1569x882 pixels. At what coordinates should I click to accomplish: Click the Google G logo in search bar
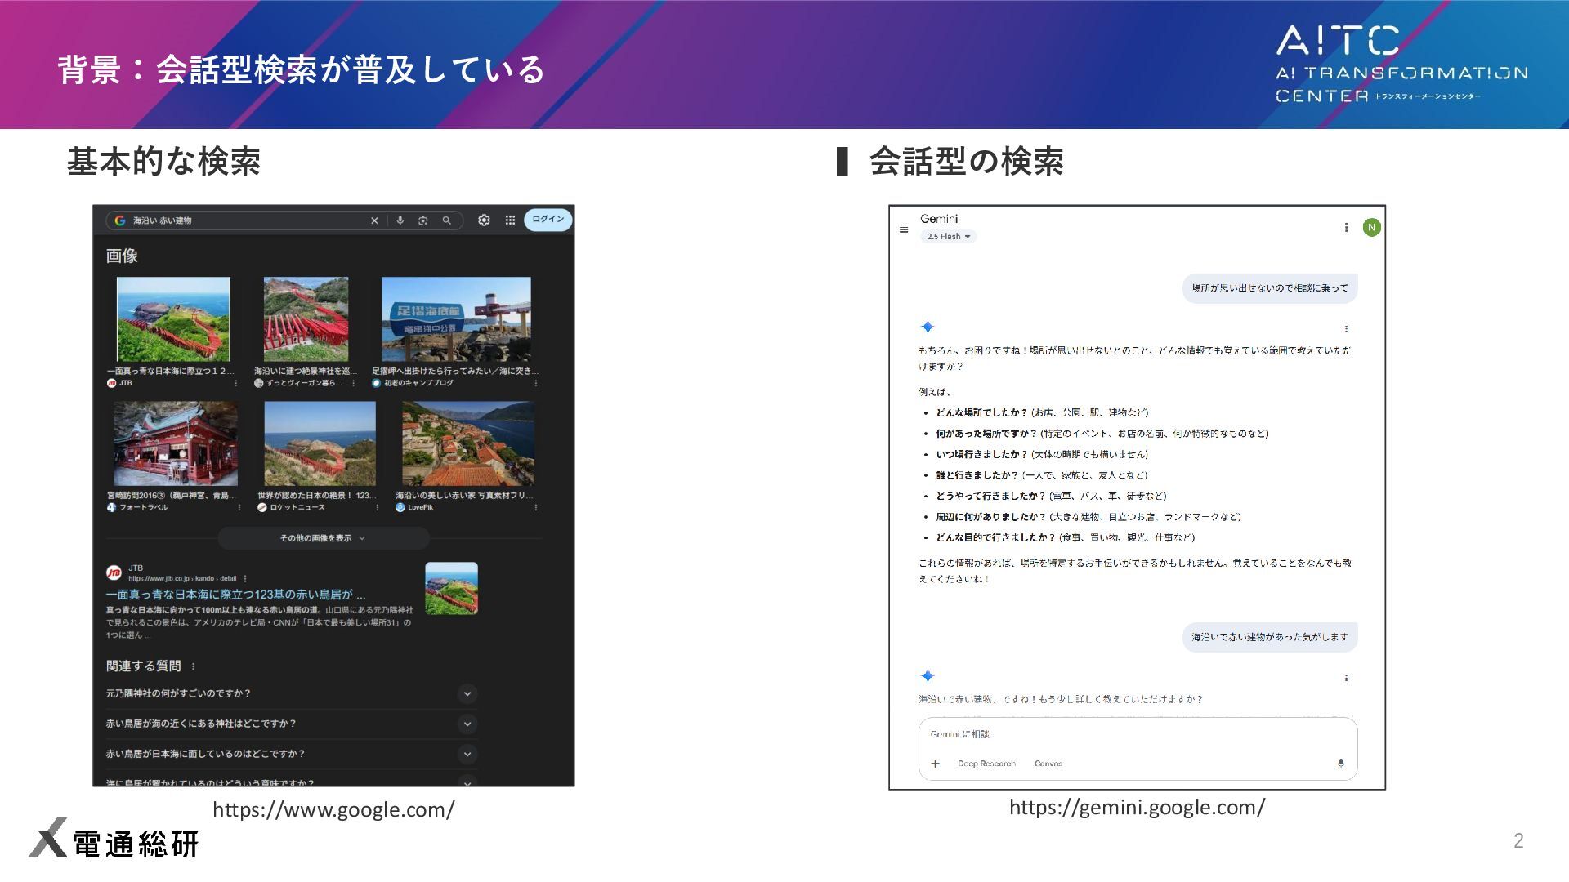click(x=119, y=220)
